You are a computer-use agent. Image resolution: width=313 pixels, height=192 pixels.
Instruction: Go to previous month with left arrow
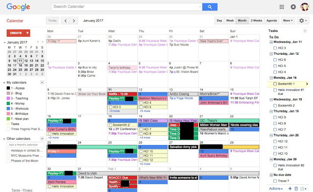click(x=66, y=21)
